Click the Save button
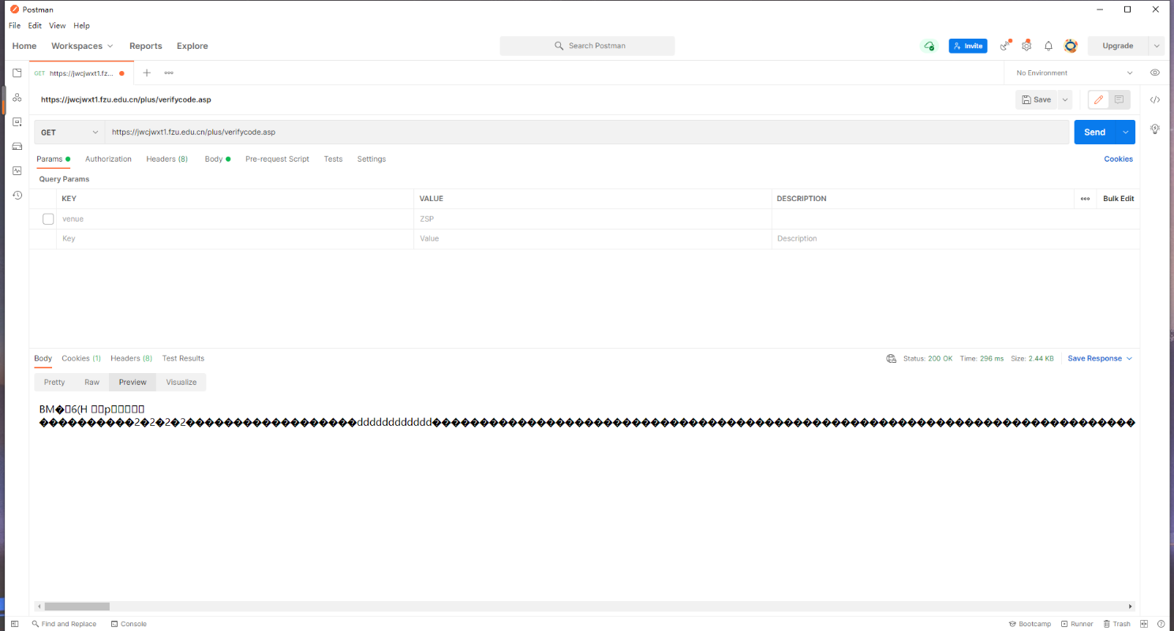 click(x=1037, y=99)
